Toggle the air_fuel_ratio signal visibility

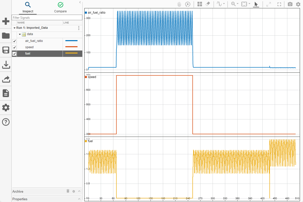[x=14, y=41]
